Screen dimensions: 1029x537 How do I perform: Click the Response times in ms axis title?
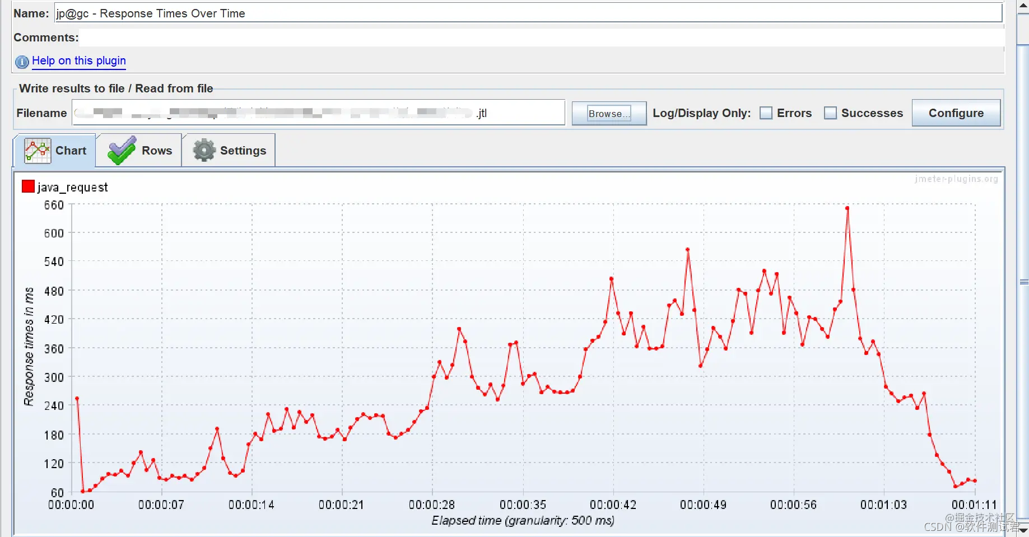[x=29, y=347]
